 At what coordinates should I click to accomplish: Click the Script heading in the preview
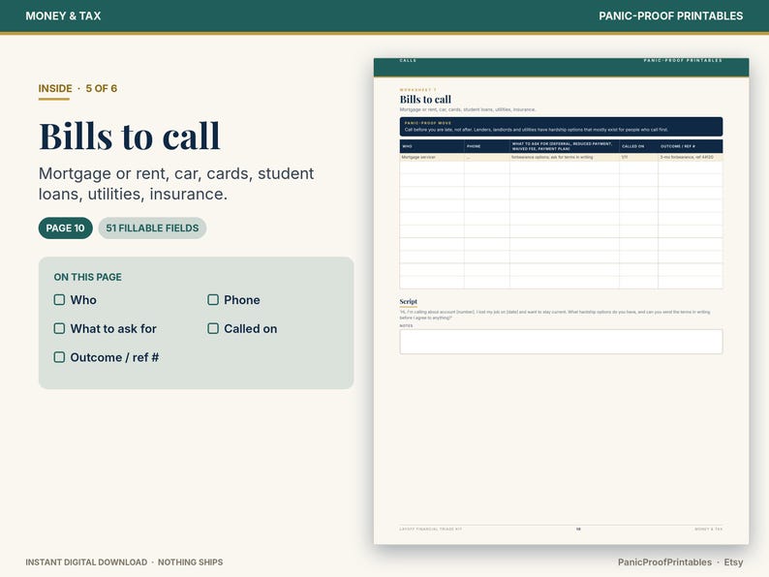point(408,301)
